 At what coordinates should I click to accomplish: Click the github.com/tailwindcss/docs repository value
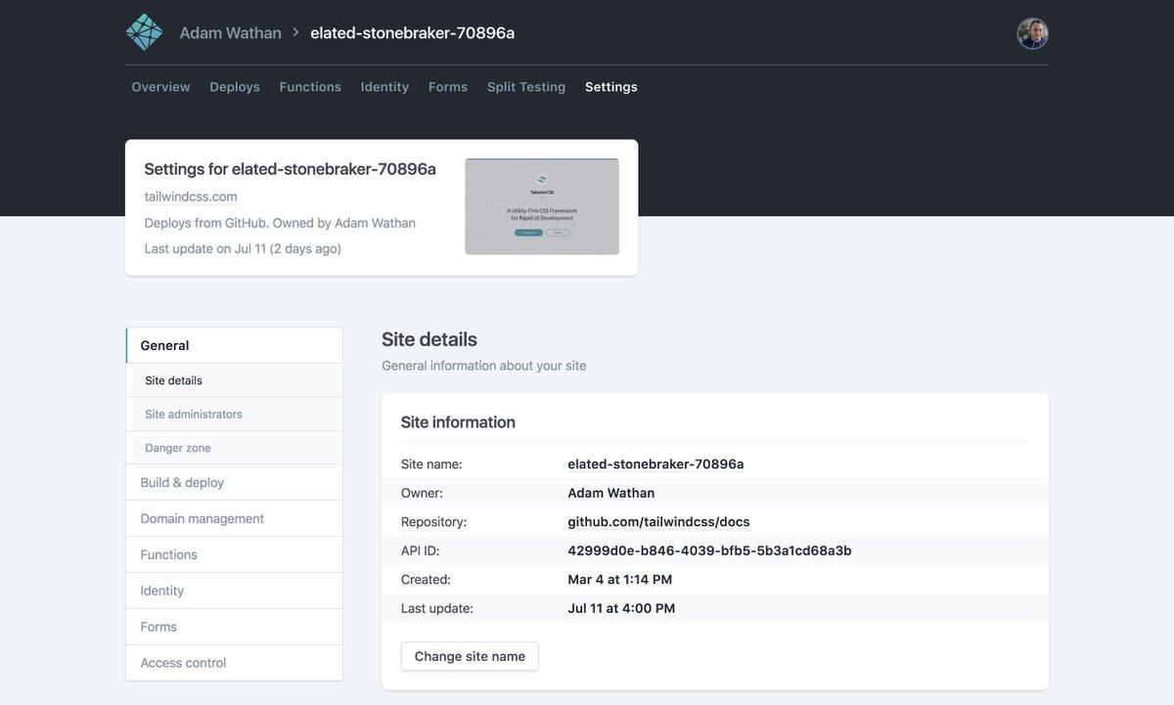tap(658, 522)
